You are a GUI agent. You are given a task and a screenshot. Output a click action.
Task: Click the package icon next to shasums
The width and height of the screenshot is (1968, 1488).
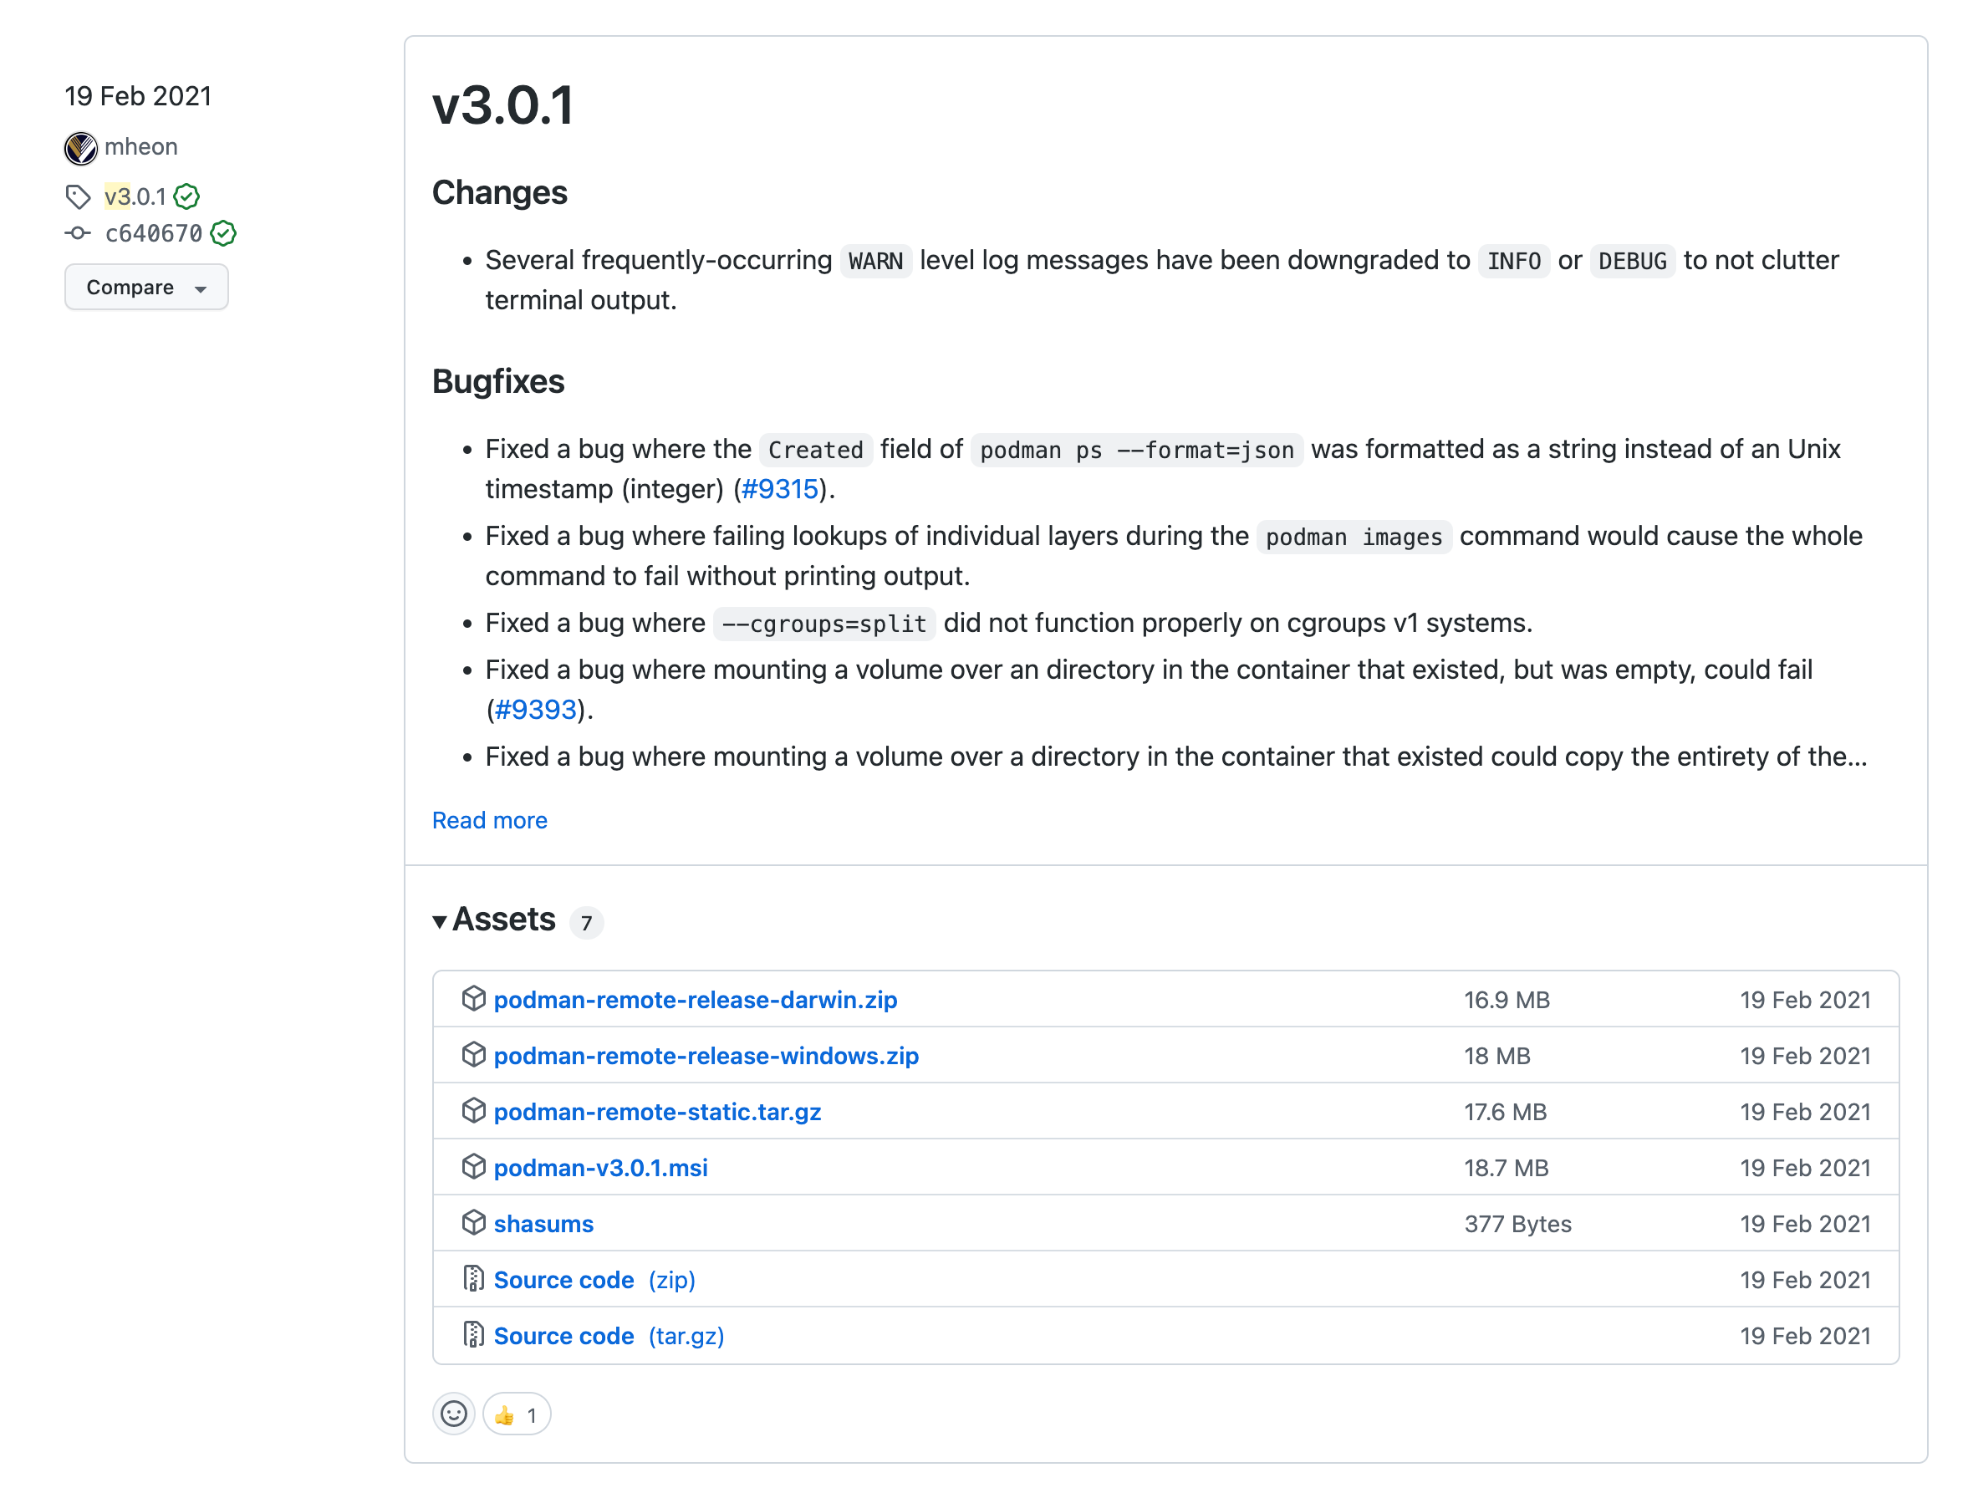(x=473, y=1223)
